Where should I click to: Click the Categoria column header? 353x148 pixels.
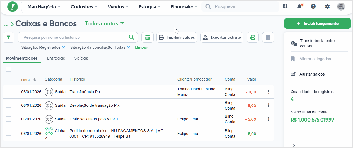[53, 79]
